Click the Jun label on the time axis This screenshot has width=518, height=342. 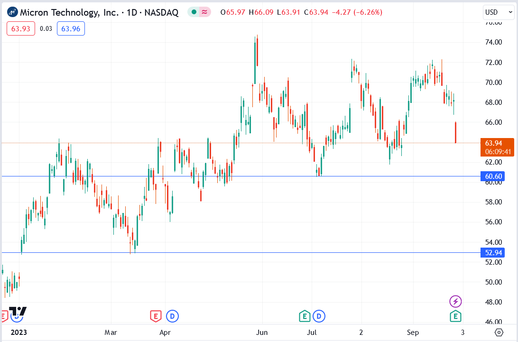point(262,332)
